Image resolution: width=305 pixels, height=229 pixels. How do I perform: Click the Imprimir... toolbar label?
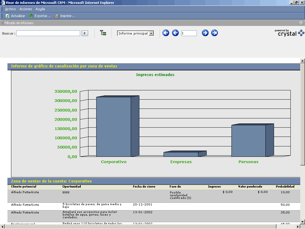68,16
